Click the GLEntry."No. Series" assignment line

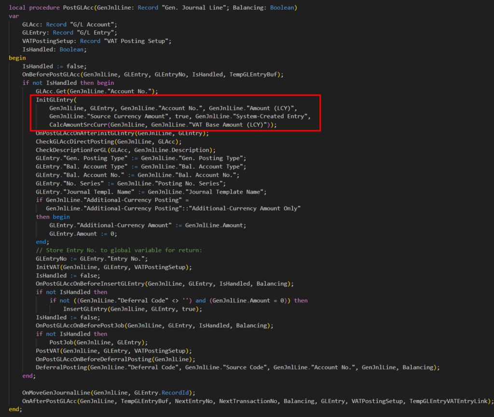pos(131,183)
